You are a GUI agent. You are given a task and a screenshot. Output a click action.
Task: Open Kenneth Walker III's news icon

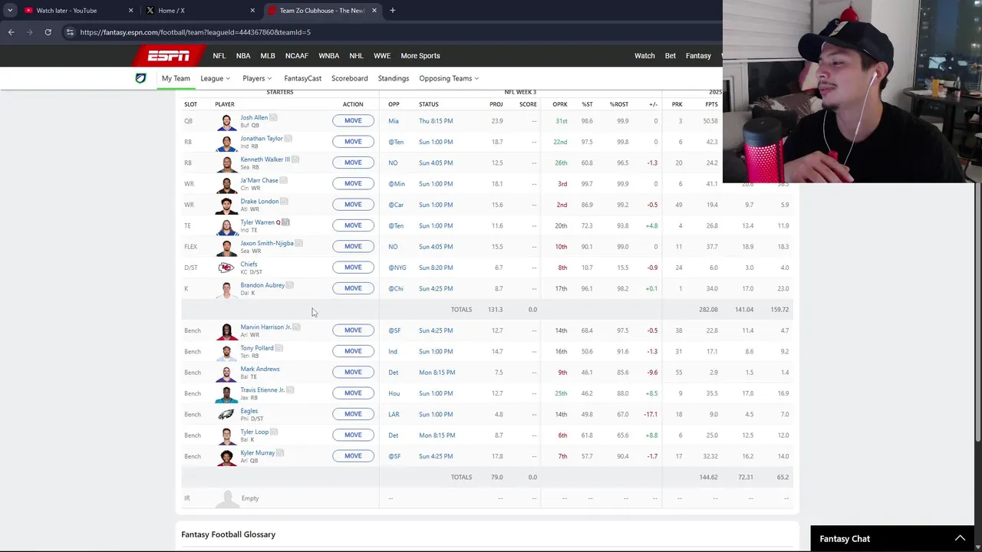tap(295, 159)
